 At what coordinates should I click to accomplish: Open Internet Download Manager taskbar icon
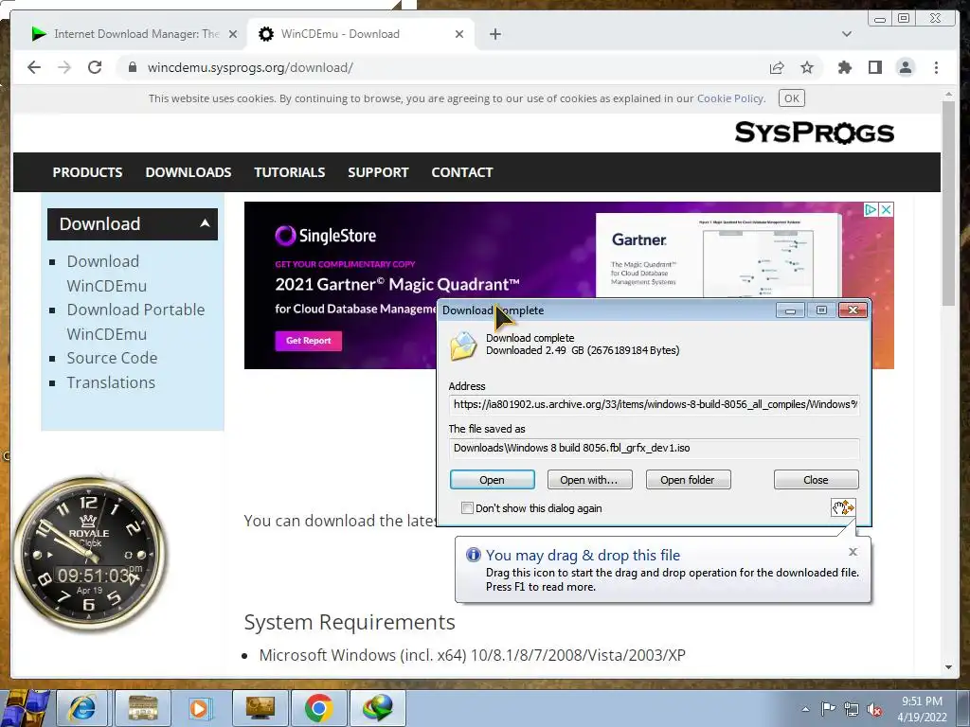tap(378, 708)
